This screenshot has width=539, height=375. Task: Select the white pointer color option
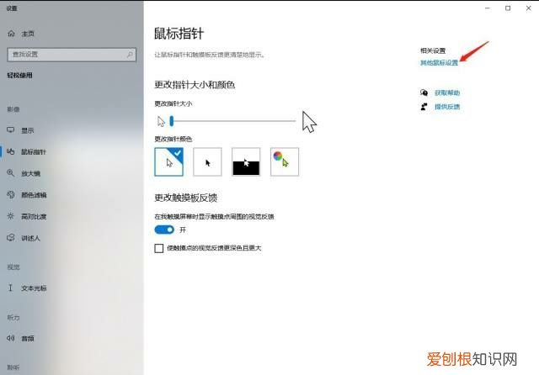coord(168,162)
